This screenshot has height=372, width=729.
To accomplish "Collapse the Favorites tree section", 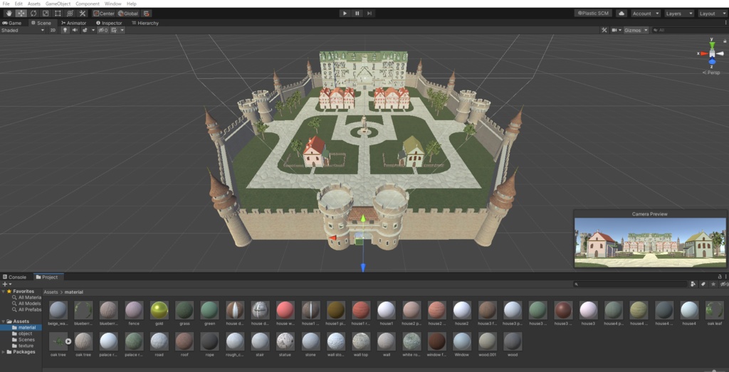I will pyautogui.click(x=4, y=292).
